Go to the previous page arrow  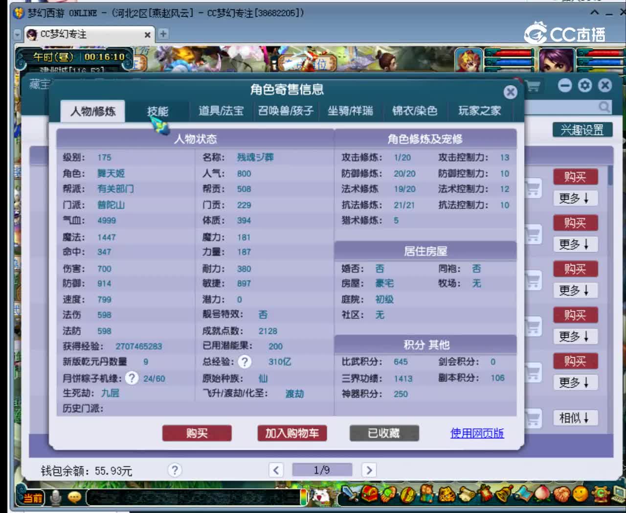276,470
